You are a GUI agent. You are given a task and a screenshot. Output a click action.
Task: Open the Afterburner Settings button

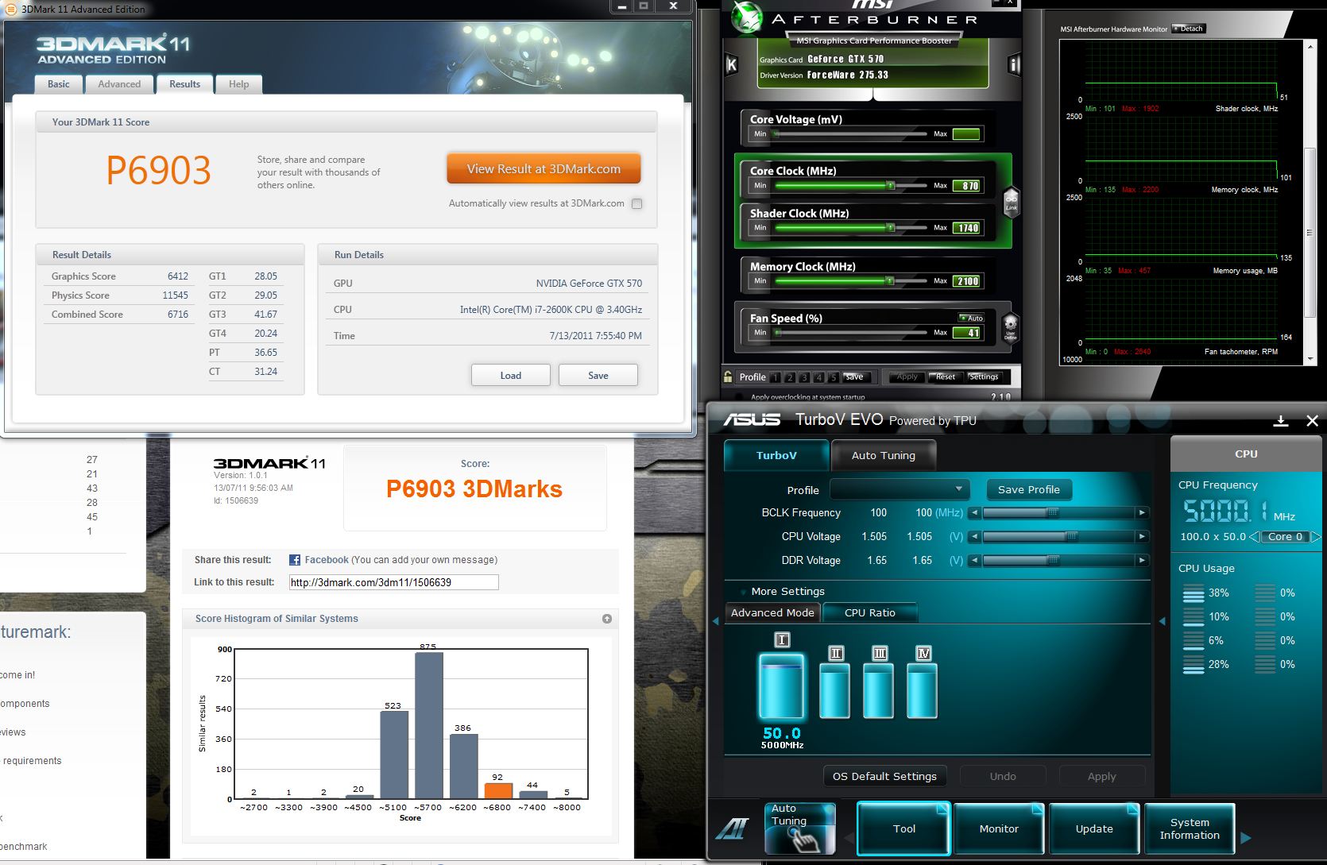click(984, 377)
